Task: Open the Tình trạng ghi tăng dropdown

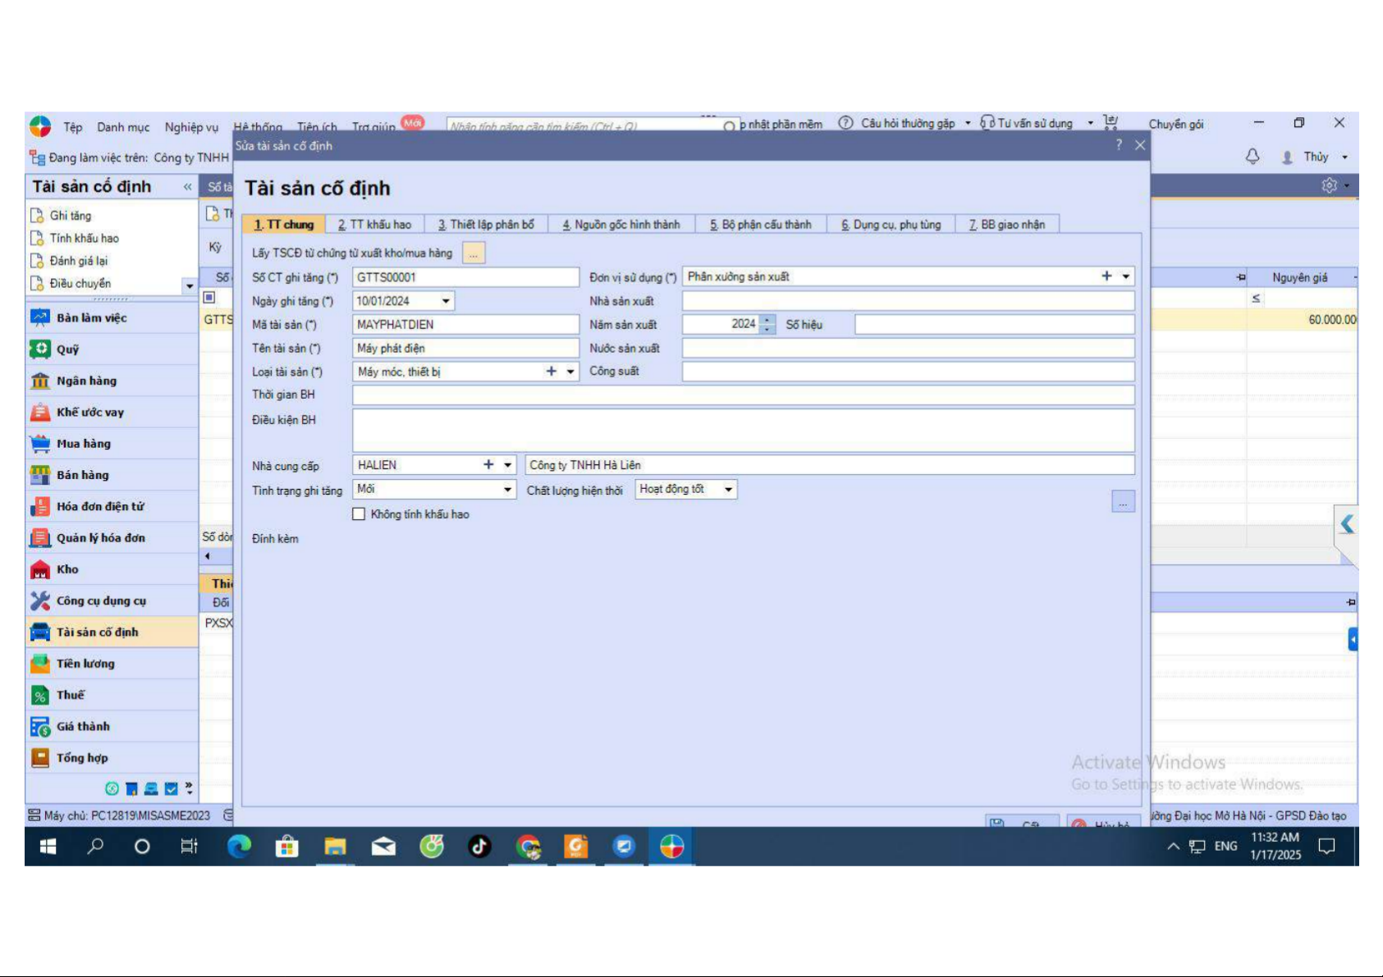Action: click(507, 490)
